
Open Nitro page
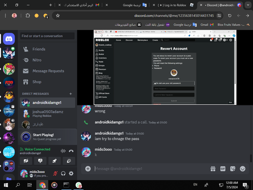[48, 60]
